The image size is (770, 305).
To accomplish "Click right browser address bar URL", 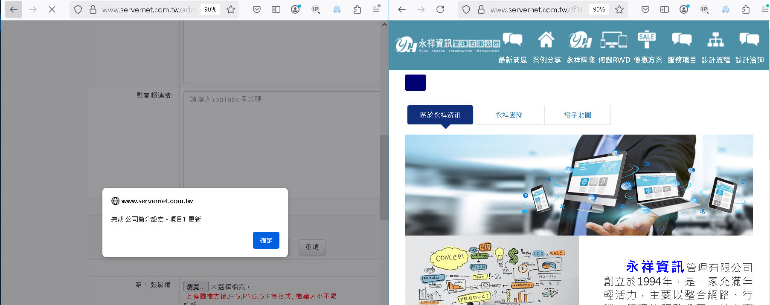I will click(x=537, y=9).
